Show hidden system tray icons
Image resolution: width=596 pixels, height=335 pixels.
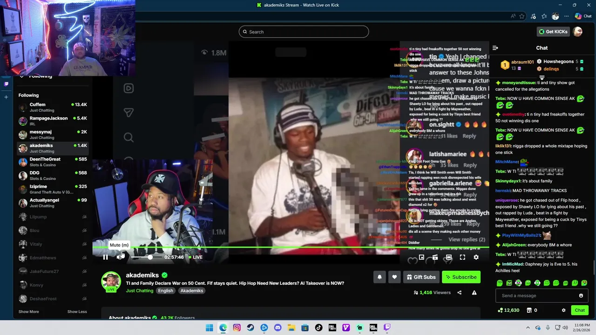pyautogui.click(x=528, y=328)
